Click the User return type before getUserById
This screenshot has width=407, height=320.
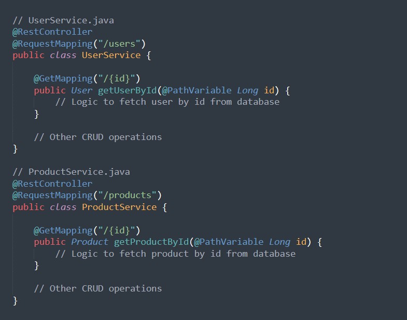pyautogui.click(x=82, y=90)
